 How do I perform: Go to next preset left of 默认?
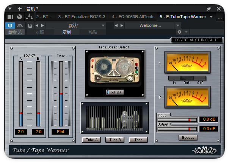click(42, 26)
